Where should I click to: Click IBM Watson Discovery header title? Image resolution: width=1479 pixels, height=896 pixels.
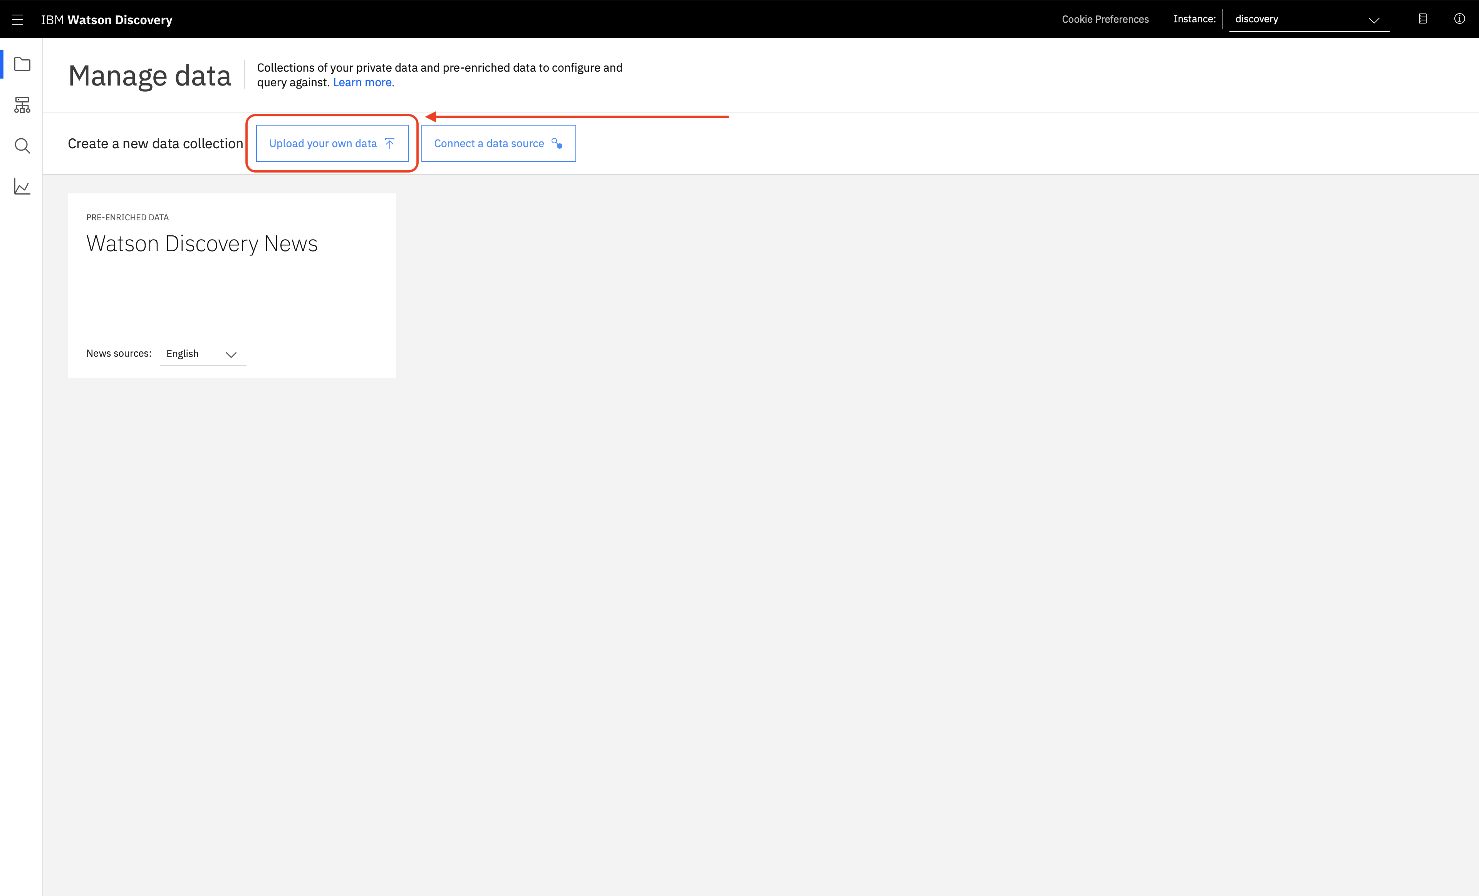point(106,20)
